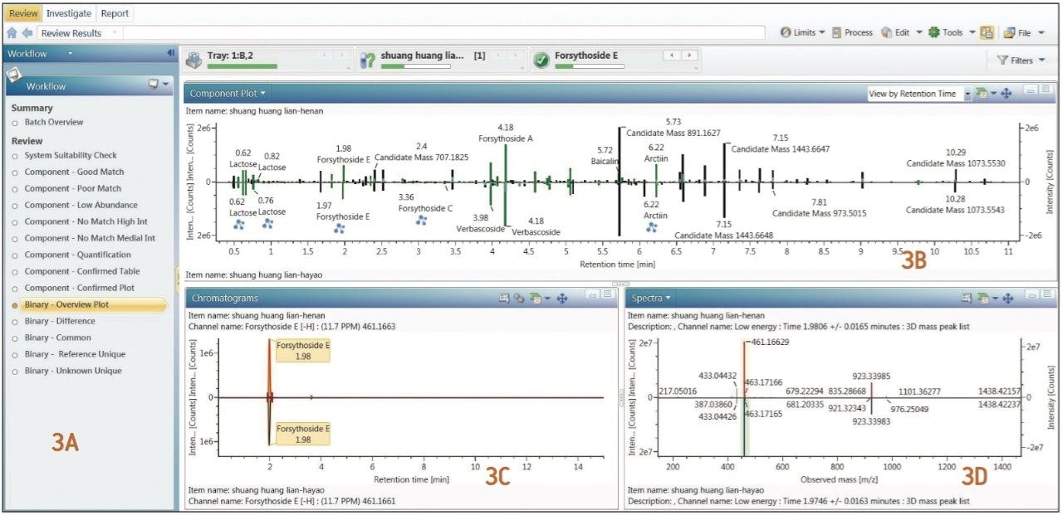Viewport: 1063px width, 515px height.
Task: Click the pan/move icon in Component Plot header
Action: coord(1007,94)
